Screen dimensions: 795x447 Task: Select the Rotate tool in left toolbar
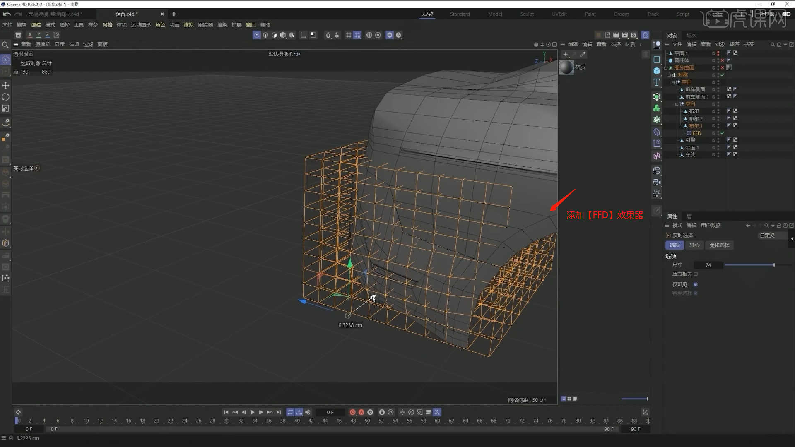[6, 97]
